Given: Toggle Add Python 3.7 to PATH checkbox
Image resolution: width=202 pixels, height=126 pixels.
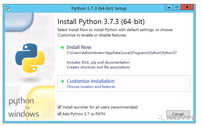Looking at the screenshot, I should tap(59, 114).
